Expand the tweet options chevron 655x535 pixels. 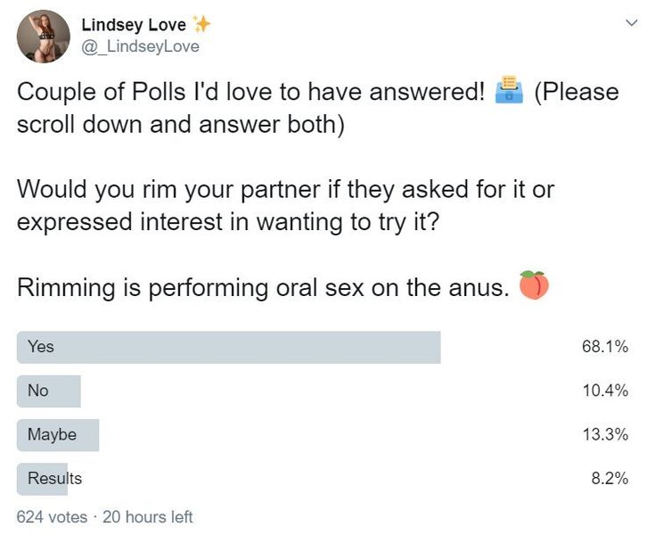click(632, 22)
